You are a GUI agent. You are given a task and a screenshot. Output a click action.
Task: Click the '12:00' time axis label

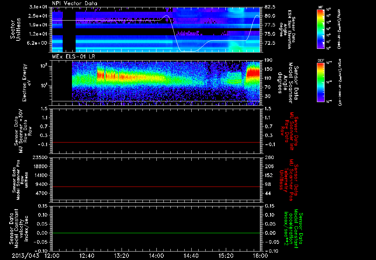[x=52, y=256]
